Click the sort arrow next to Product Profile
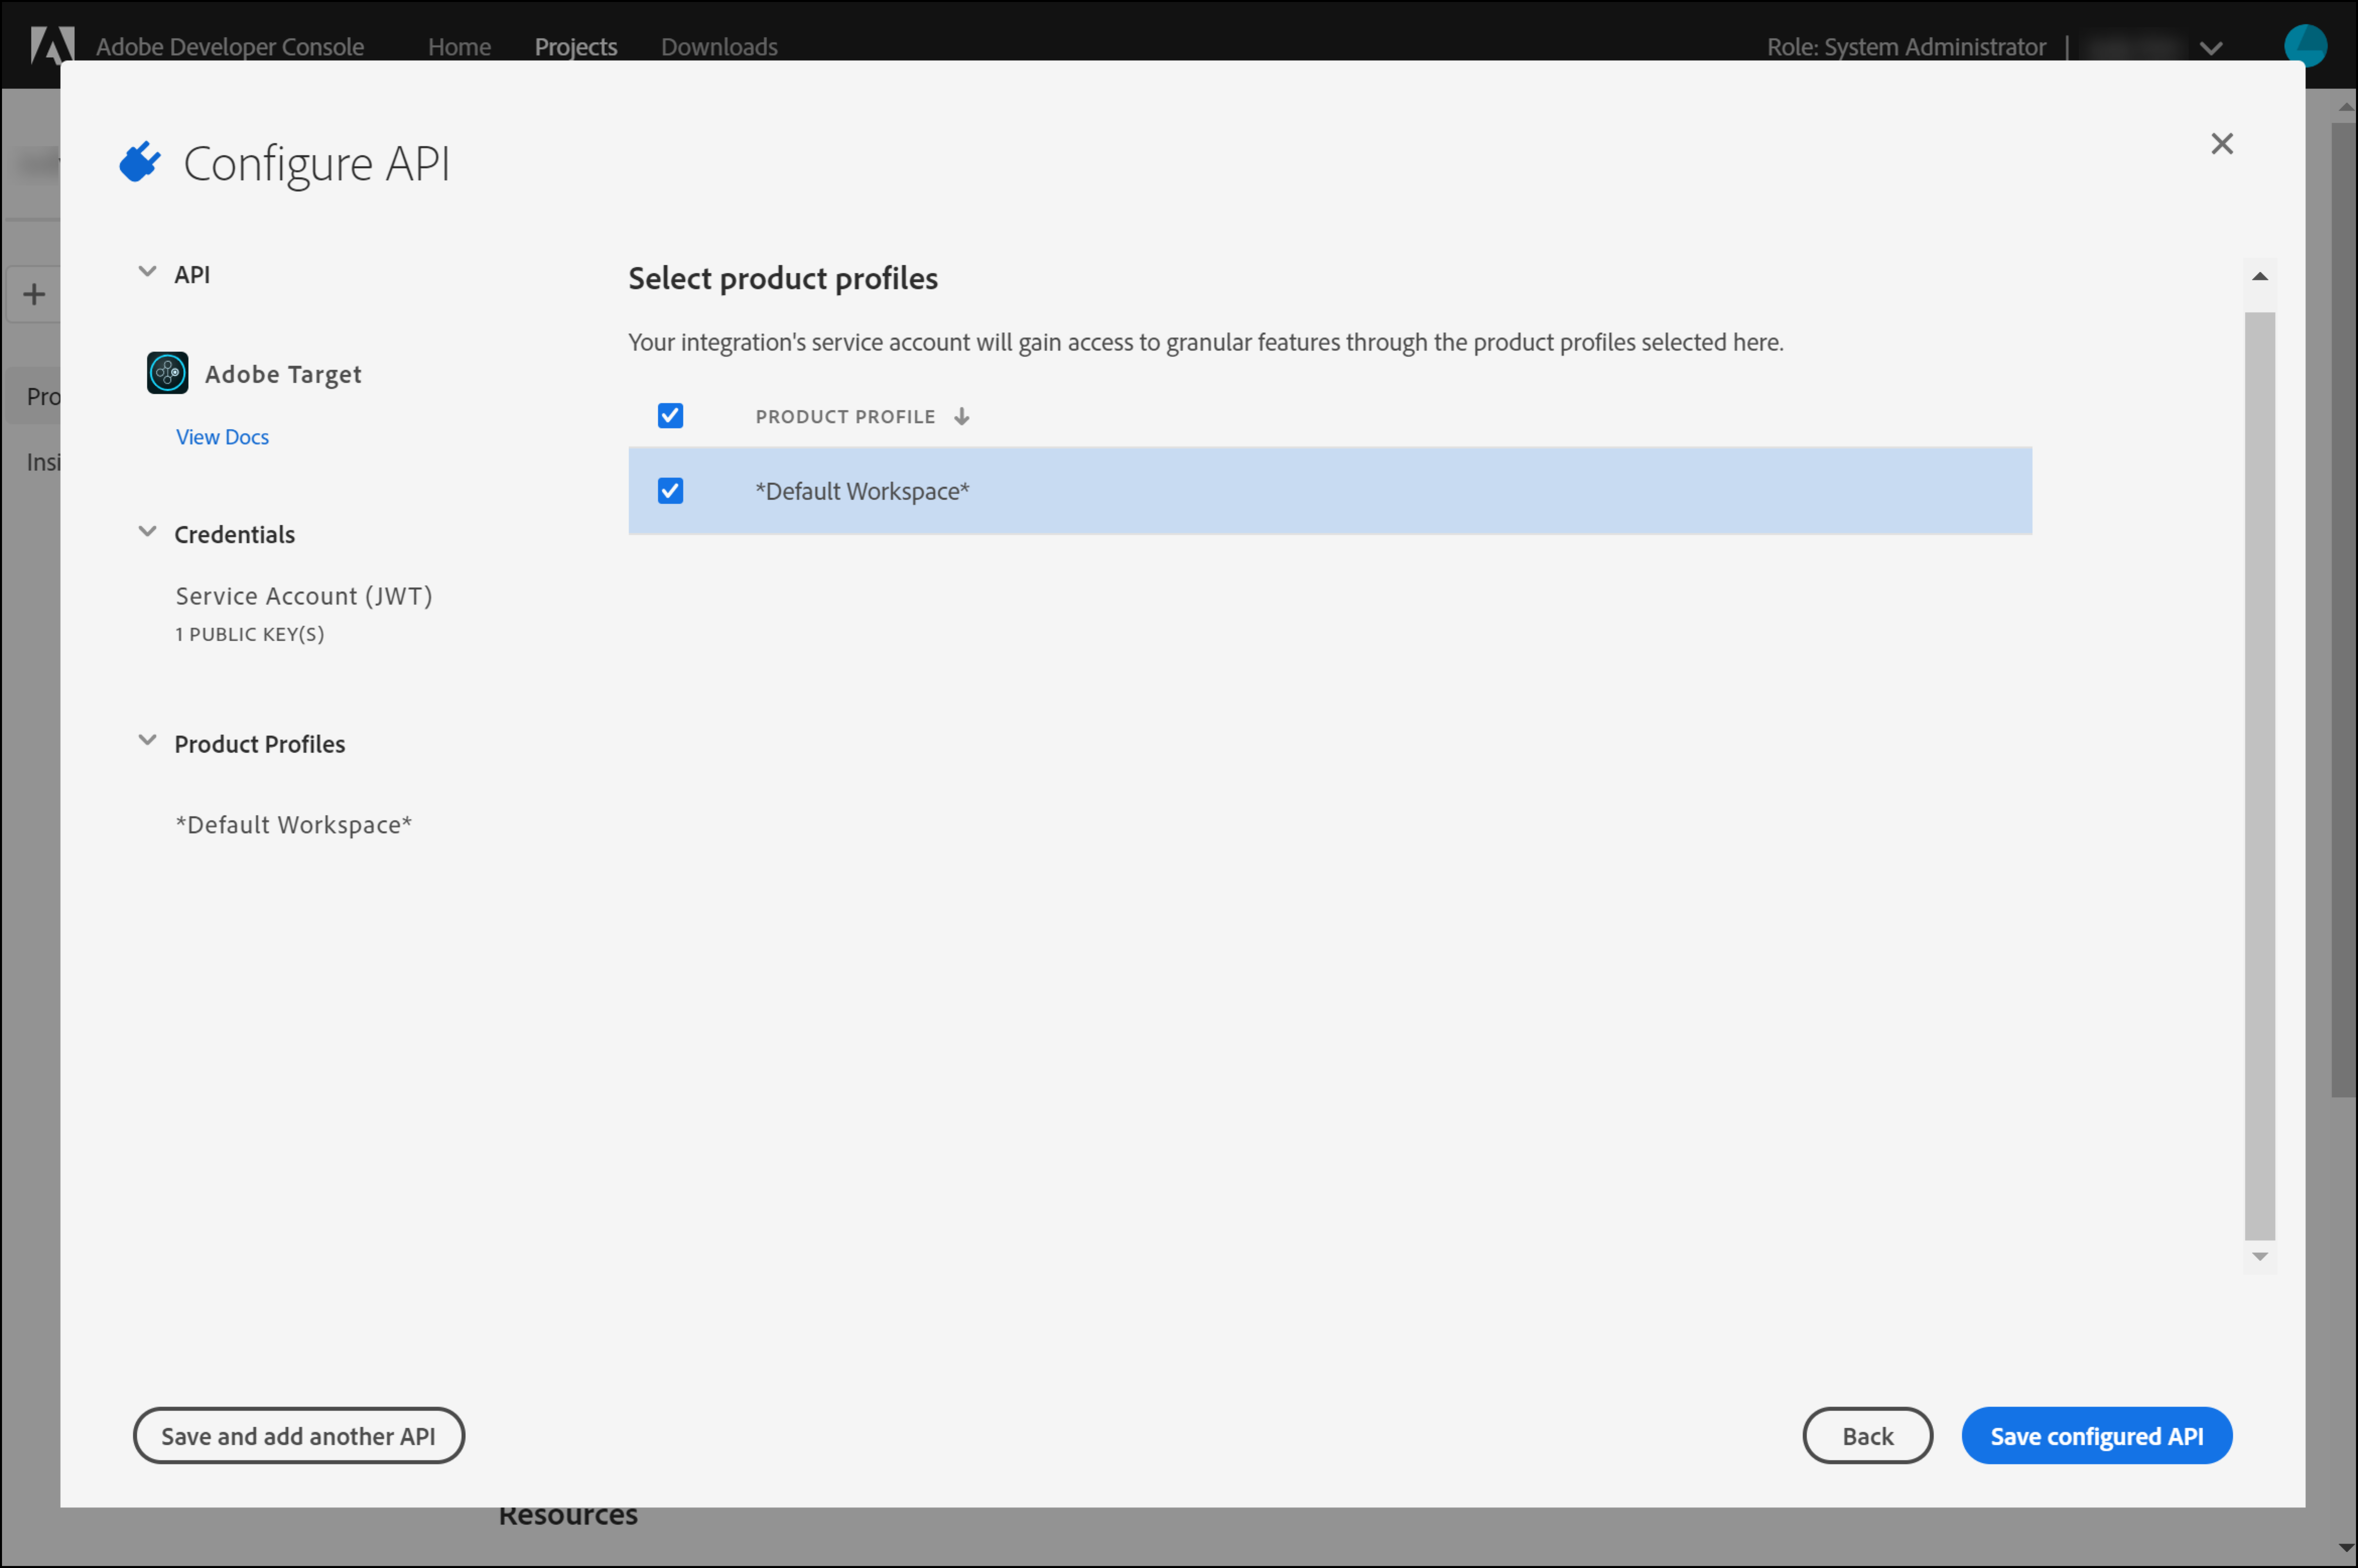The height and width of the screenshot is (1568, 2358). (x=961, y=416)
